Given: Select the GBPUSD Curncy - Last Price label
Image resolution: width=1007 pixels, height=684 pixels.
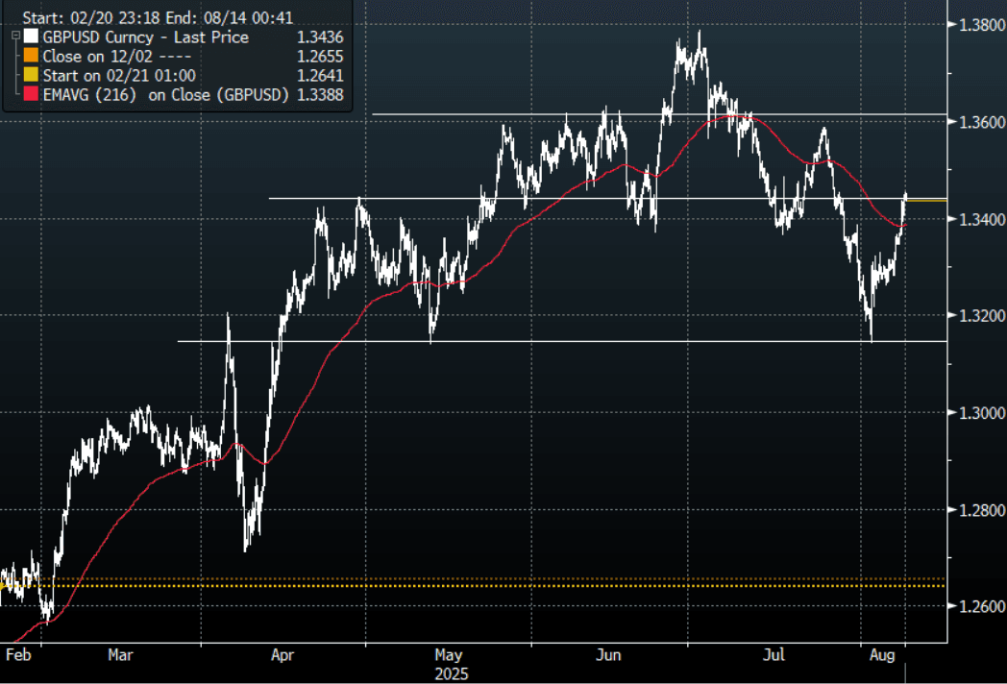Looking at the screenshot, I should click(146, 37).
